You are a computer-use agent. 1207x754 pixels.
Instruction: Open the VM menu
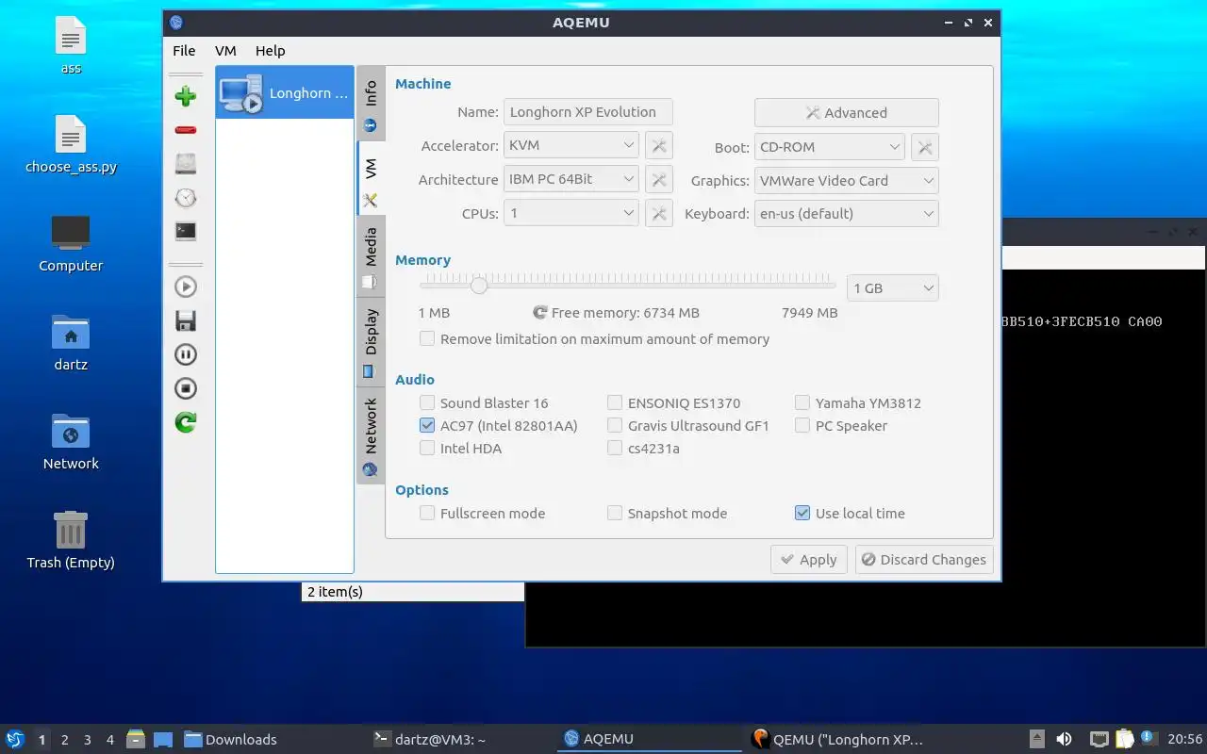225,51
